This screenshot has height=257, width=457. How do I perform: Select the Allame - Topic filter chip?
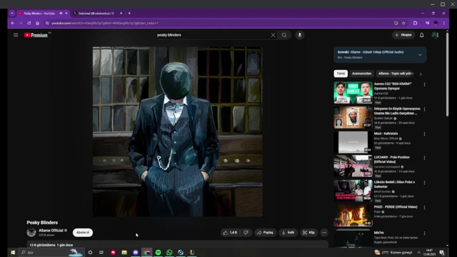coord(396,74)
